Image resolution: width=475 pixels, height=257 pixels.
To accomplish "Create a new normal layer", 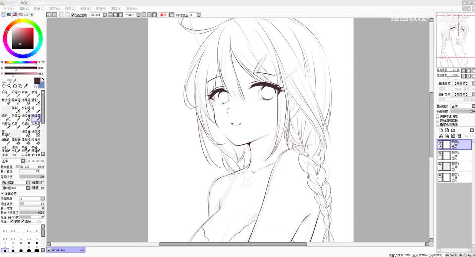I will click(x=441, y=130).
